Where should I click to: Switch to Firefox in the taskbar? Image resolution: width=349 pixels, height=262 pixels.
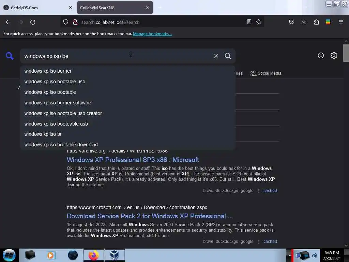pyautogui.click(x=94, y=255)
